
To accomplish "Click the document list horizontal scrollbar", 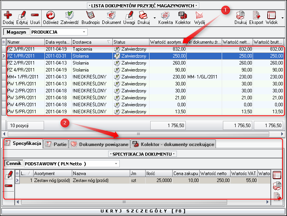I will click(x=143, y=134).
